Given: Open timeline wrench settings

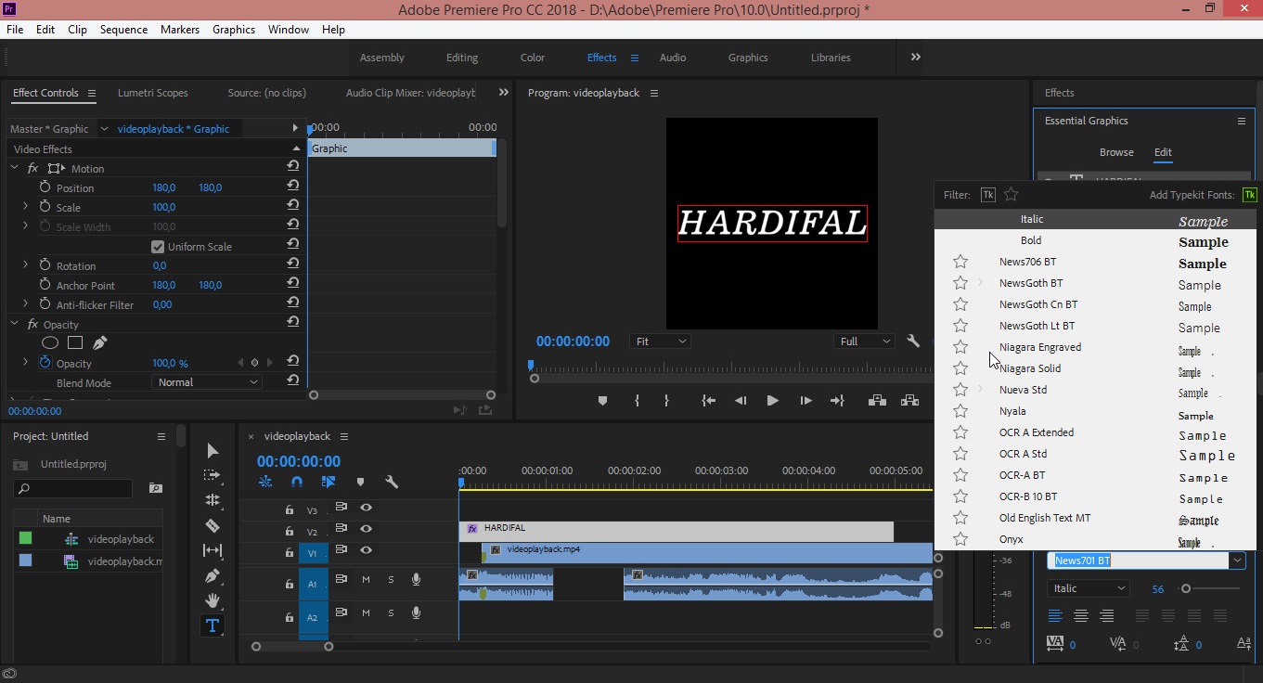Looking at the screenshot, I should [392, 482].
